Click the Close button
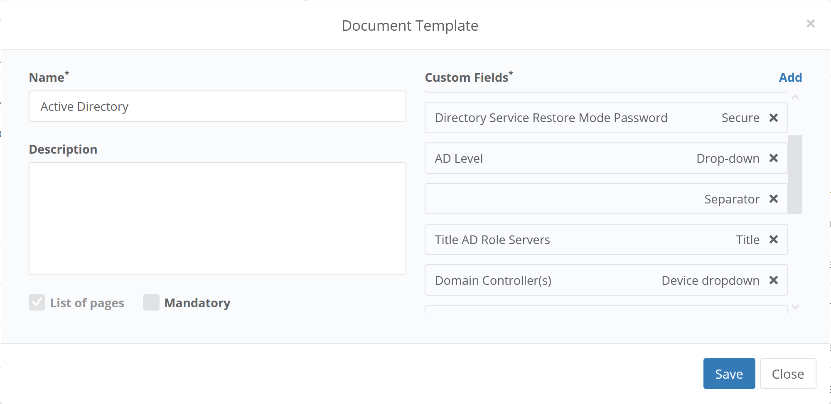 [788, 373]
